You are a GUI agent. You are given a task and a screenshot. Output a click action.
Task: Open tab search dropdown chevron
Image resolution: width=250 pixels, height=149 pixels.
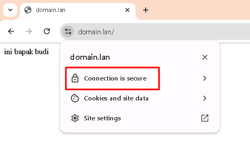[x=10, y=10]
